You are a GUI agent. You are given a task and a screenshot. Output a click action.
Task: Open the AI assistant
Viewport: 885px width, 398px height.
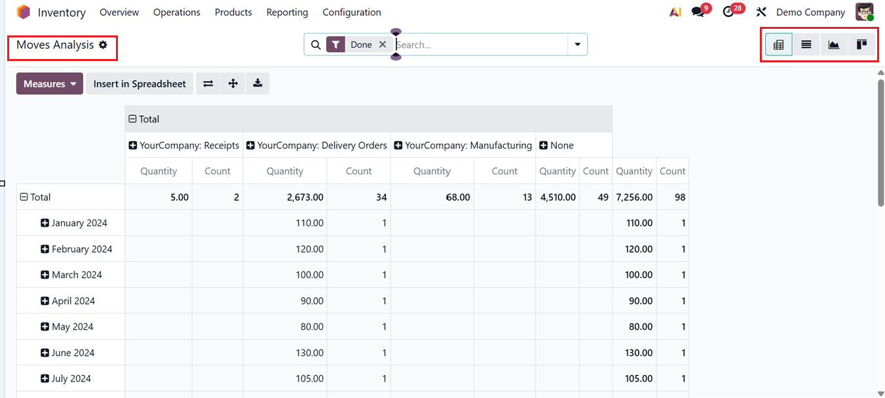675,12
